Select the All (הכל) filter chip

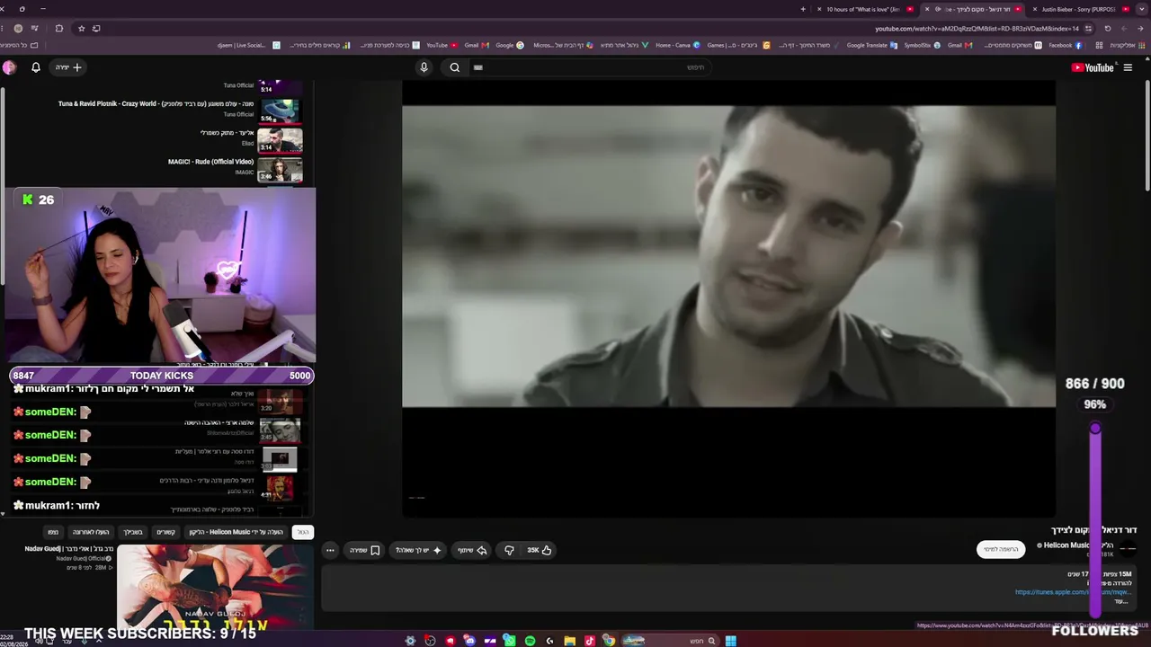tap(303, 532)
